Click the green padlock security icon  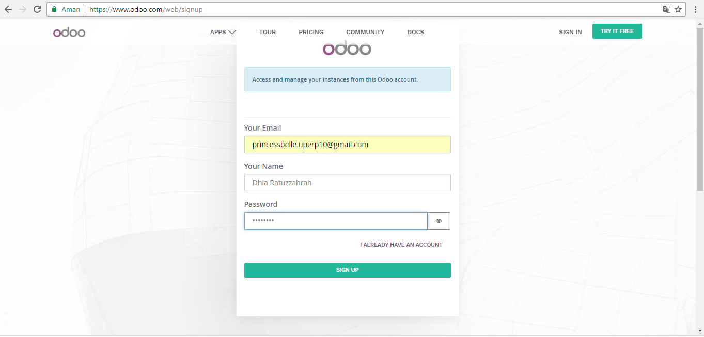click(54, 9)
